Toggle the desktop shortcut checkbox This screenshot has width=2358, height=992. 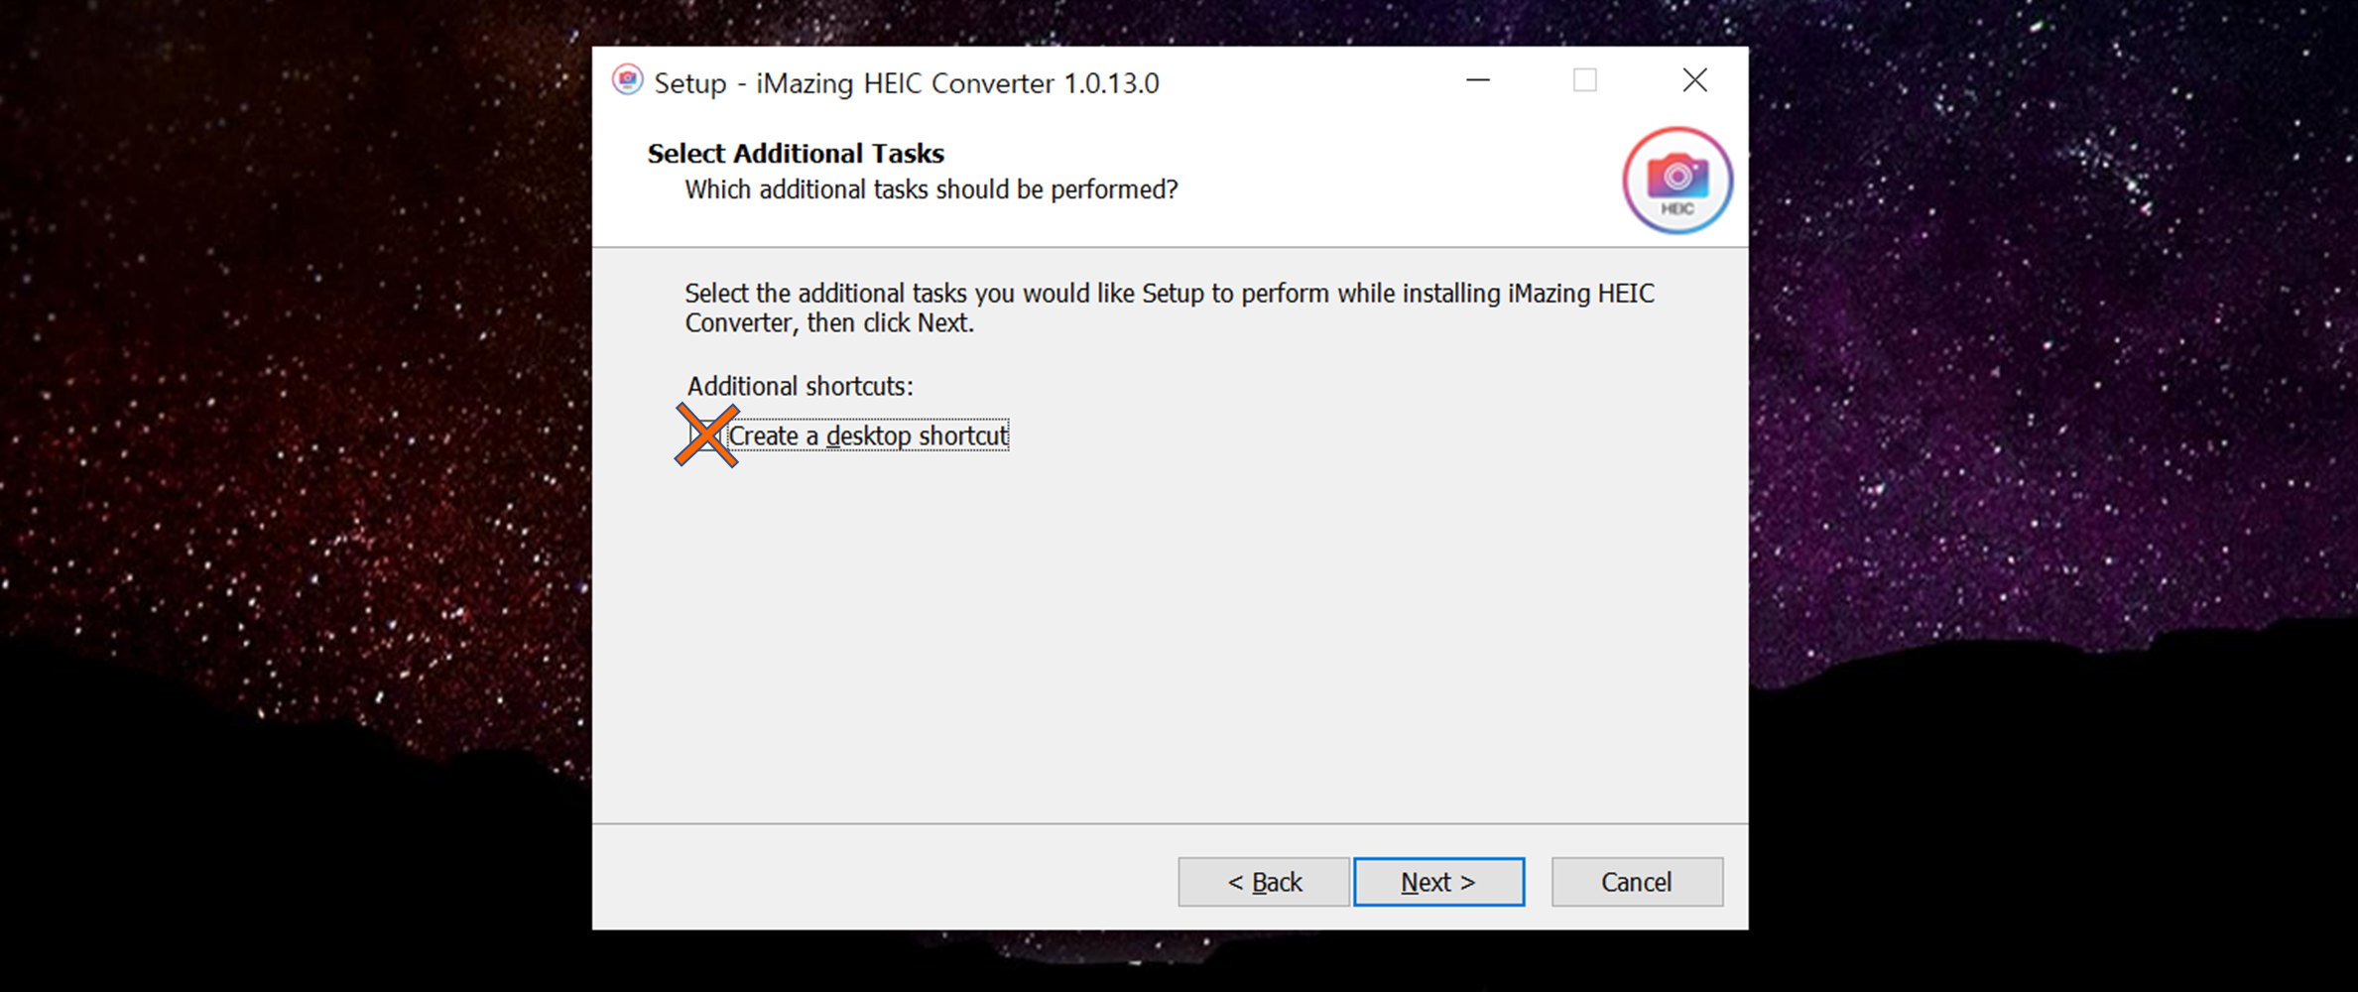click(705, 435)
